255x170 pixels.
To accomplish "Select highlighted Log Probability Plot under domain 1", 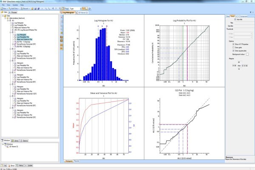I will click(23, 37).
